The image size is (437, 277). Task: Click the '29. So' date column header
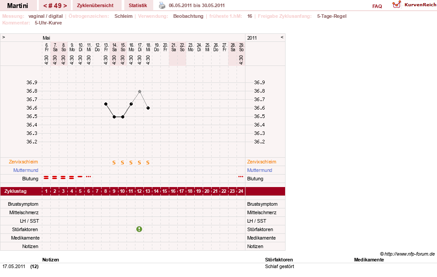click(241, 47)
